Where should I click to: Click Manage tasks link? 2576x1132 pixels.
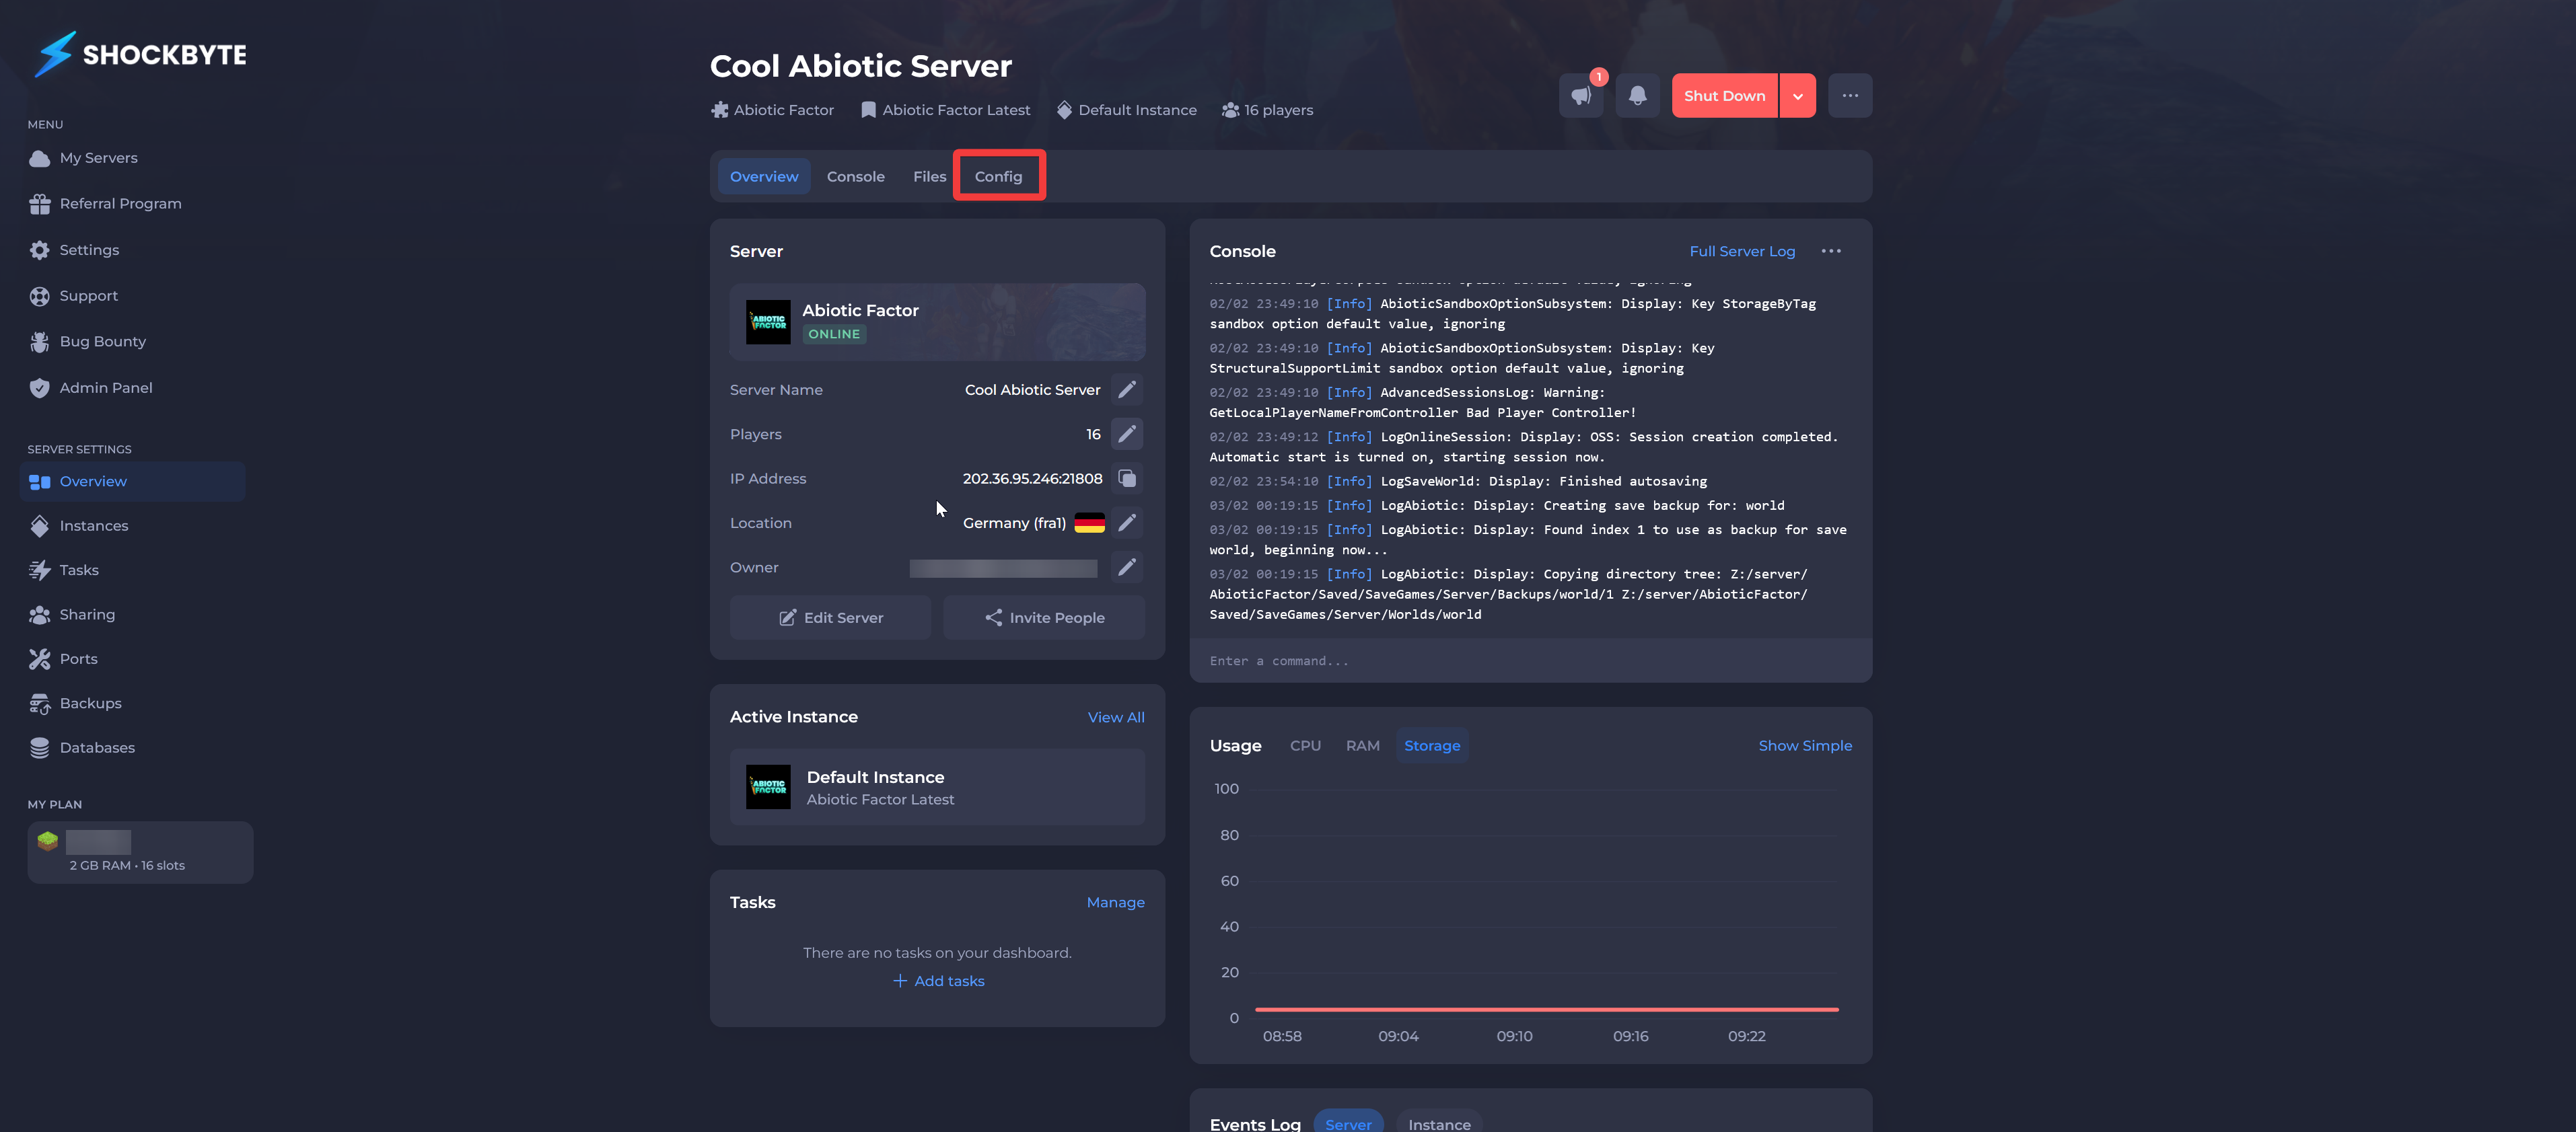coord(1115,902)
